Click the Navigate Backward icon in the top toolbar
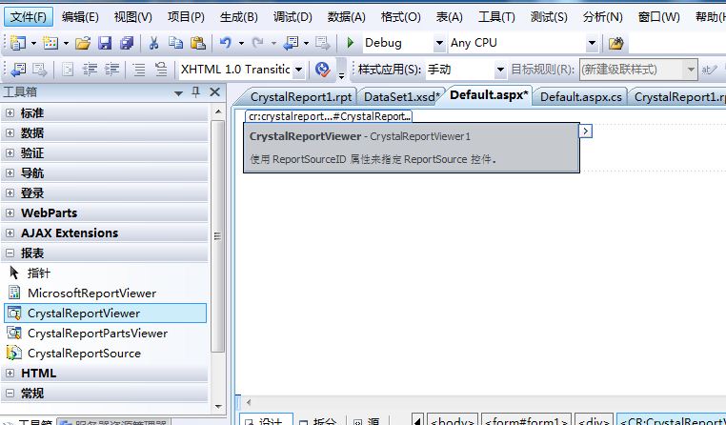 click(x=291, y=43)
